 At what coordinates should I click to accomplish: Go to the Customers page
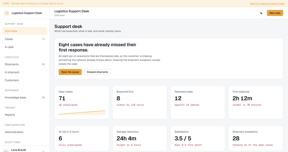[25, 80]
